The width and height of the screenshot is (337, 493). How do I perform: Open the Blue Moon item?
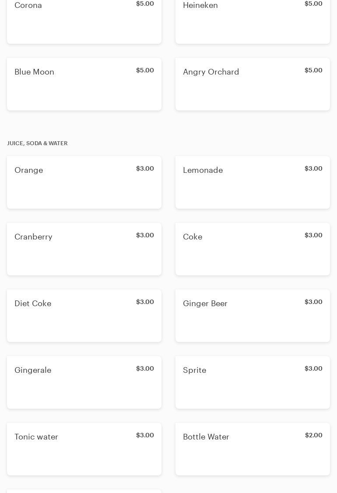pos(84,84)
